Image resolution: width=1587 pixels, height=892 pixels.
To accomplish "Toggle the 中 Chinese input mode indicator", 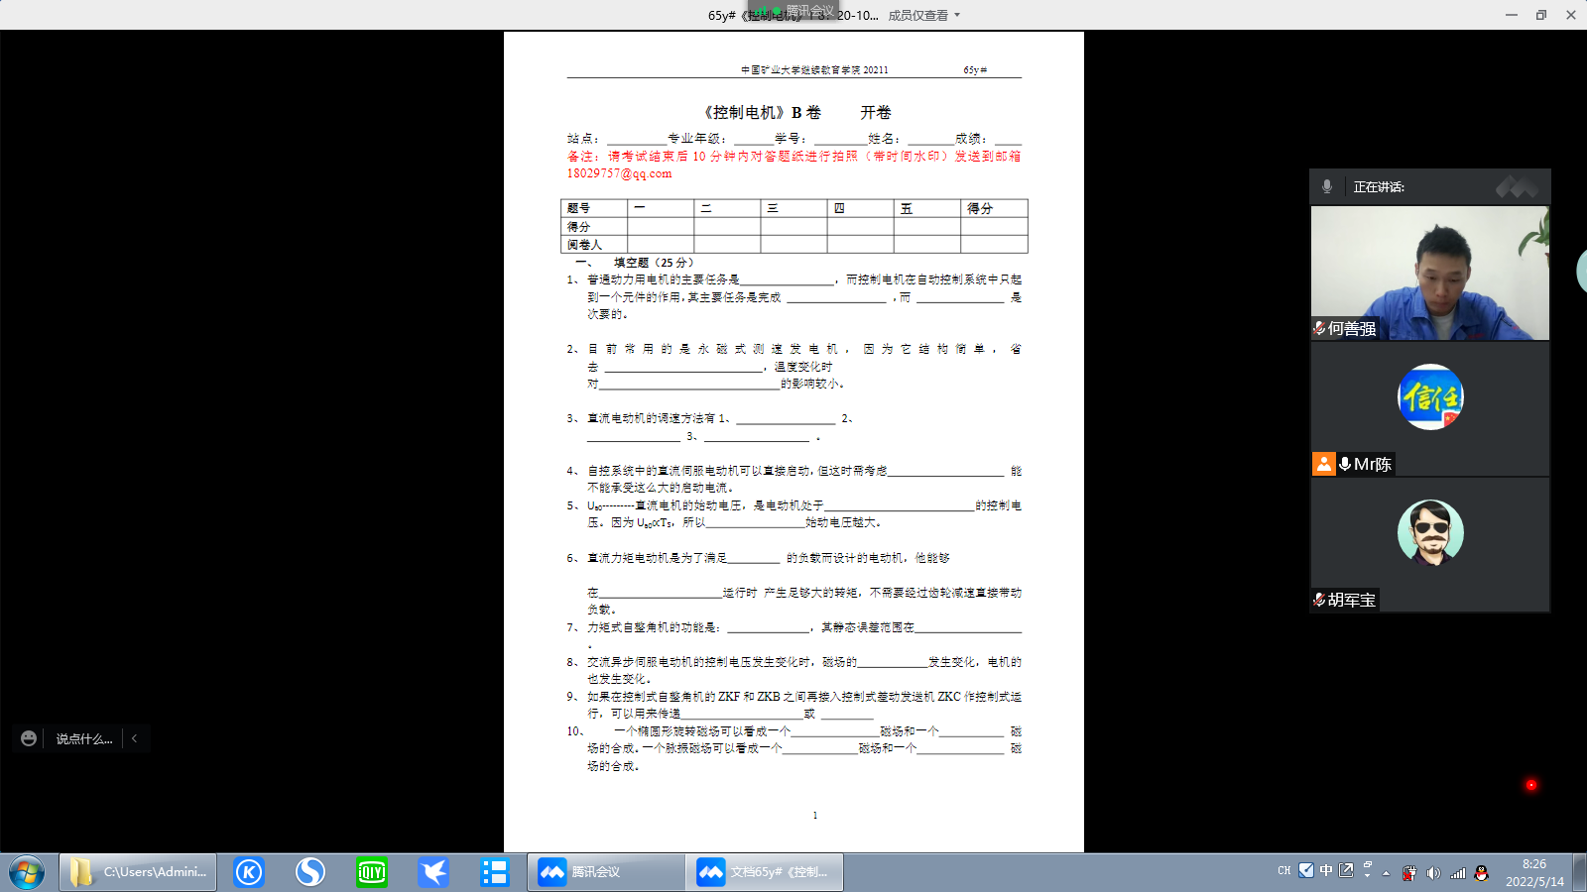I will pyautogui.click(x=1326, y=870).
